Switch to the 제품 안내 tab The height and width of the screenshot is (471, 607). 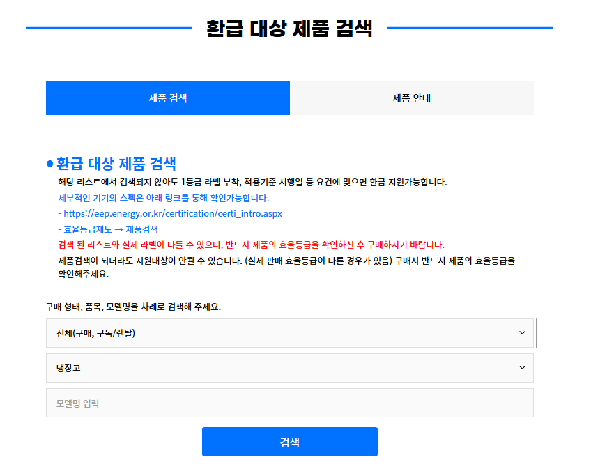[412, 98]
